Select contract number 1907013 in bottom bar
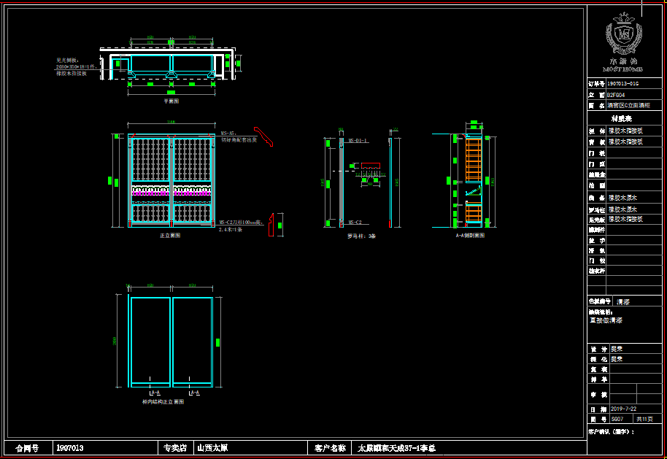The height and width of the screenshot is (459, 667). 69,448
